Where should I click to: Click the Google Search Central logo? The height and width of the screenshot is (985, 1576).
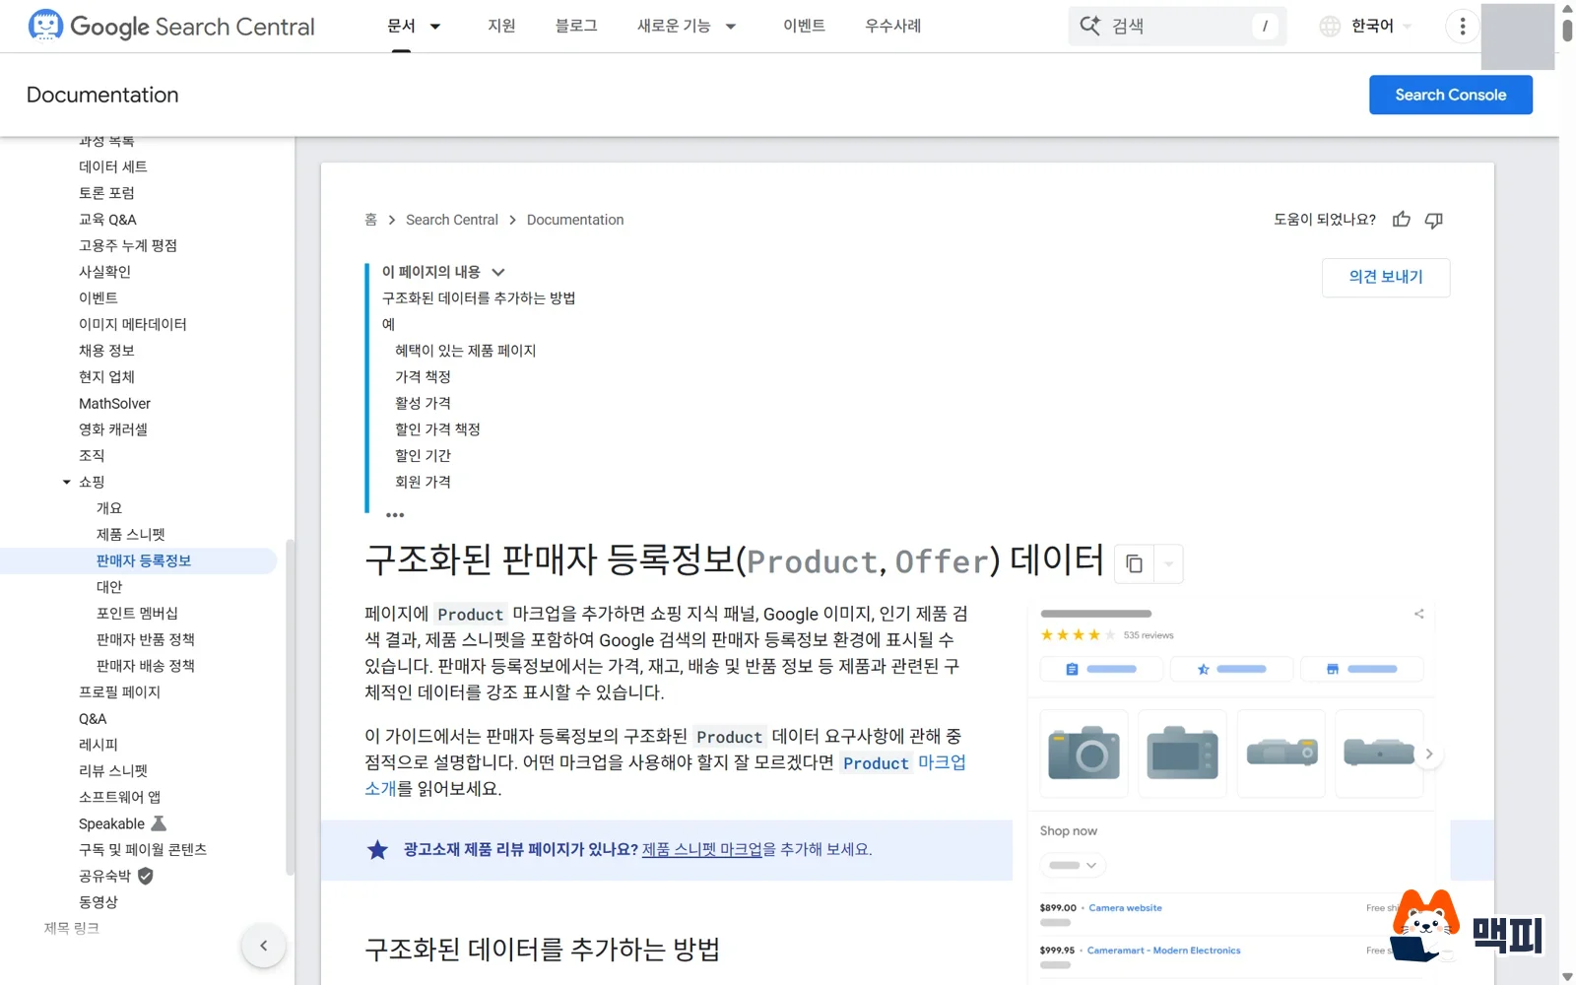(x=172, y=27)
